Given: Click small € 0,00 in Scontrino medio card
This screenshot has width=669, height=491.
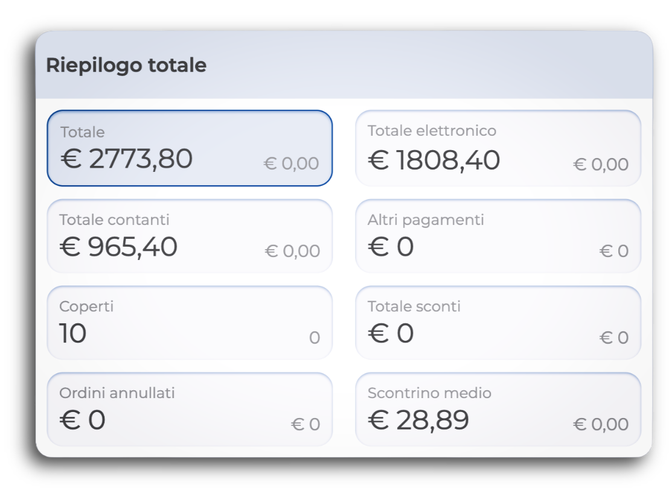Looking at the screenshot, I should pyautogui.click(x=601, y=425).
